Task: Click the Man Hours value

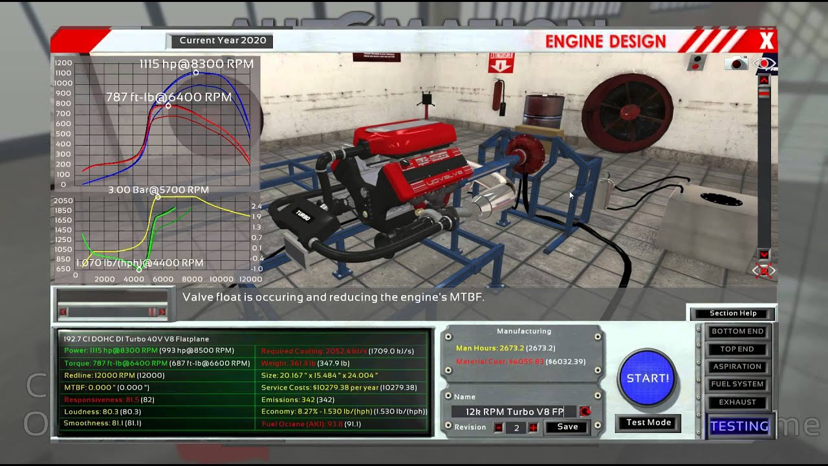Action: 506,348
